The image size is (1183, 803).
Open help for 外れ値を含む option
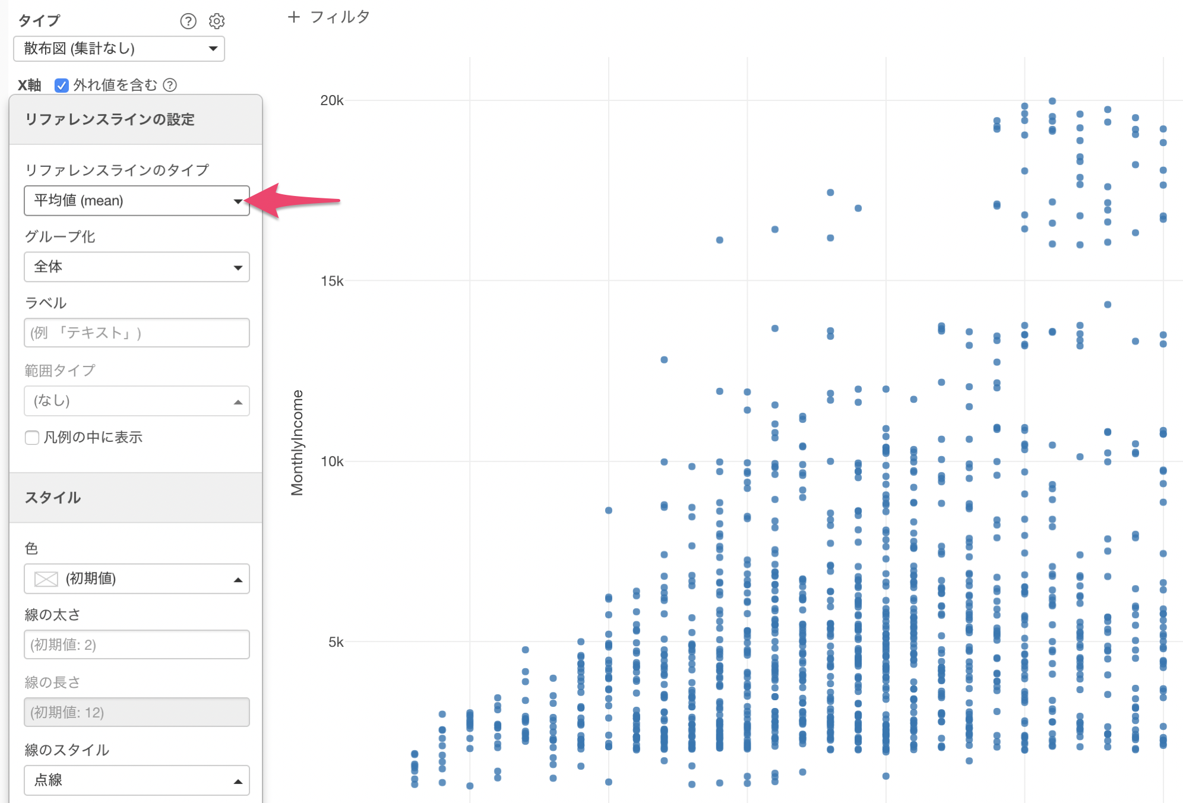click(x=170, y=85)
